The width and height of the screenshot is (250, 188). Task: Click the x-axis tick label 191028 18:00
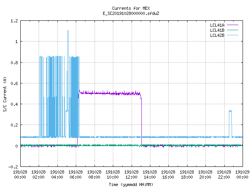pos(187,175)
